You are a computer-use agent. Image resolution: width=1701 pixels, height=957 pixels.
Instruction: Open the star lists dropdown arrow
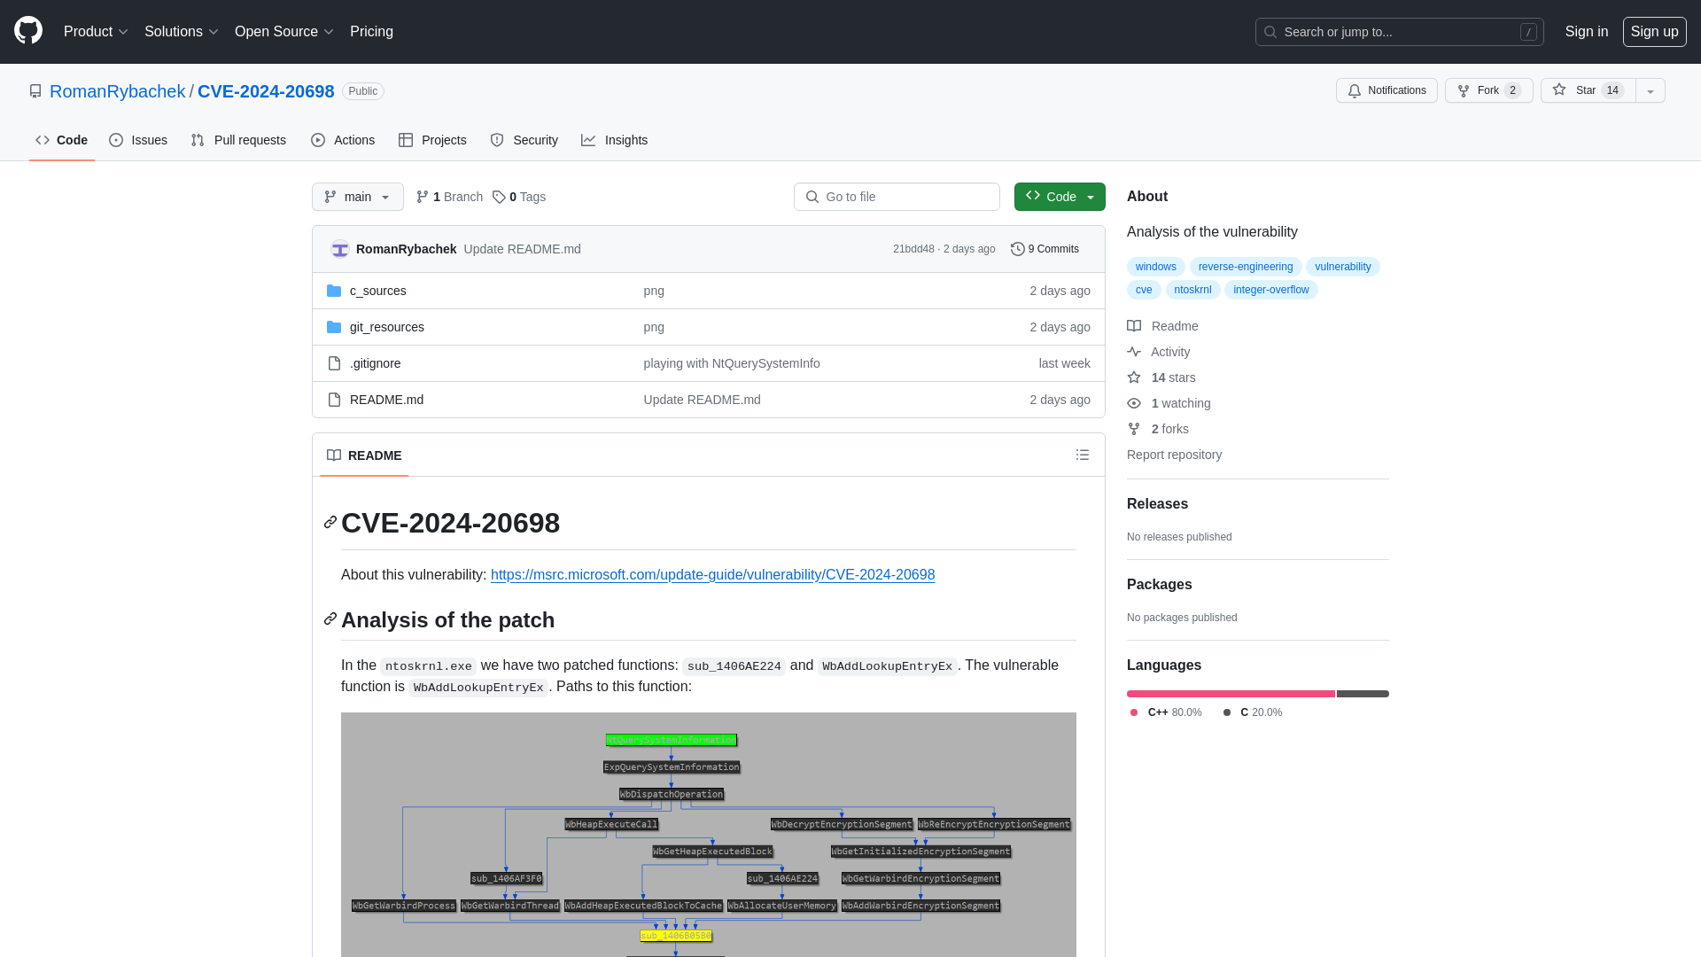[x=1651, y=90]
